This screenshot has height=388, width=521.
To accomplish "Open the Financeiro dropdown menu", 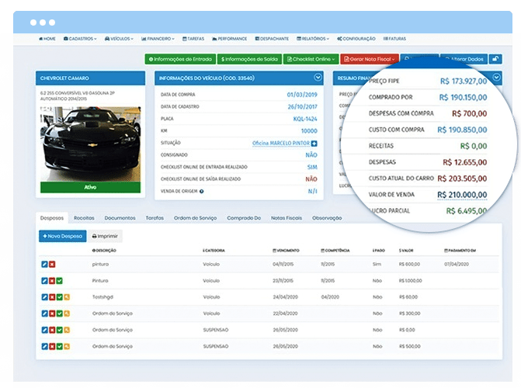I will pyautogui.click(x=158, y=39).
